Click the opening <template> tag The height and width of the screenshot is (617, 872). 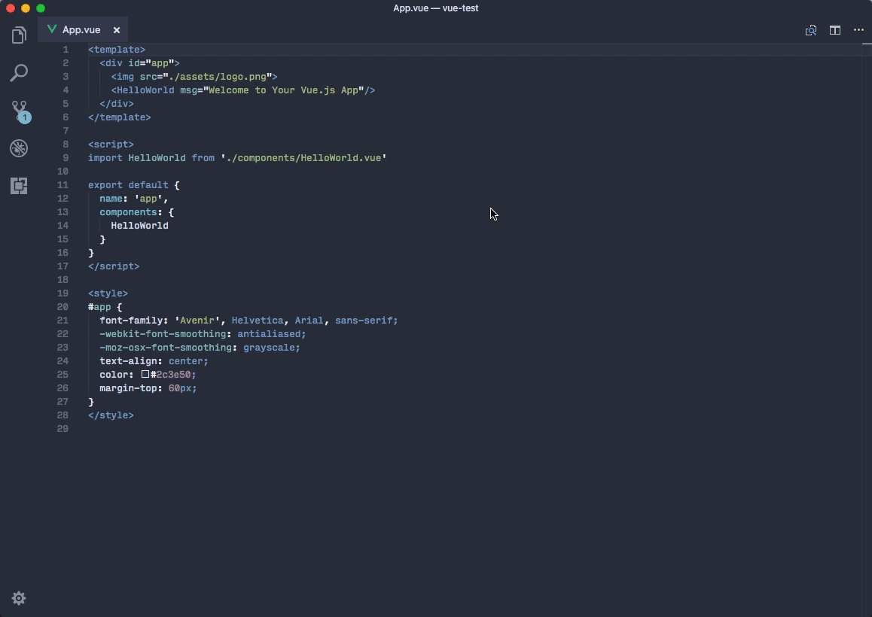pos(117,50)
